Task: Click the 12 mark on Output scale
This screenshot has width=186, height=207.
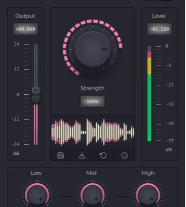Action: click(x=17, y=69)
